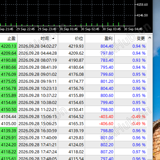Click the price cell 4180.64

pos(72,67)
